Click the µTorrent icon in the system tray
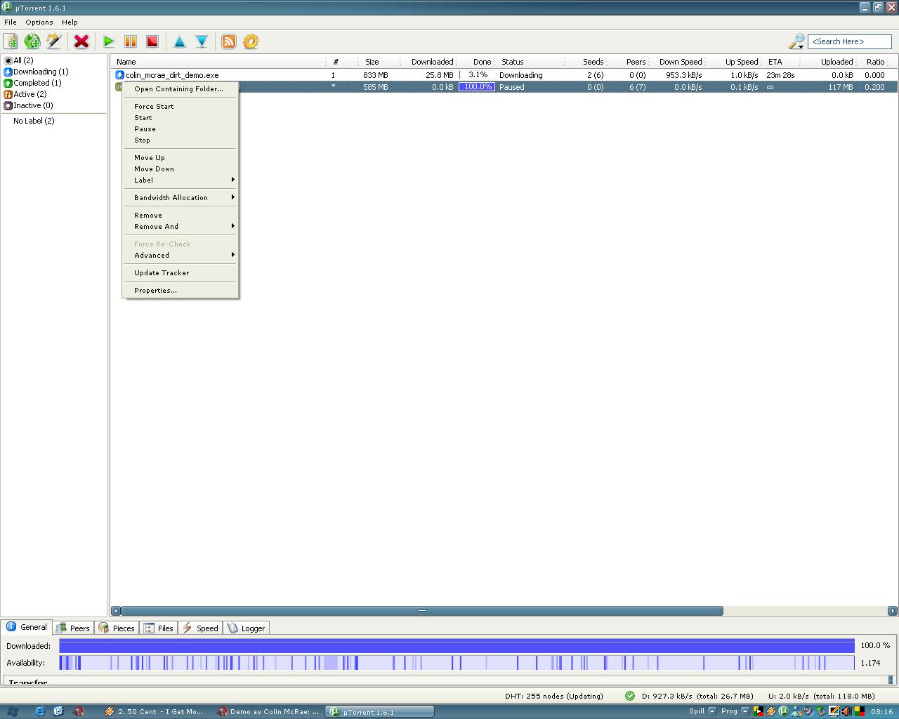The height and width of the screenshot is (719, 899). (x=784, y=711)
